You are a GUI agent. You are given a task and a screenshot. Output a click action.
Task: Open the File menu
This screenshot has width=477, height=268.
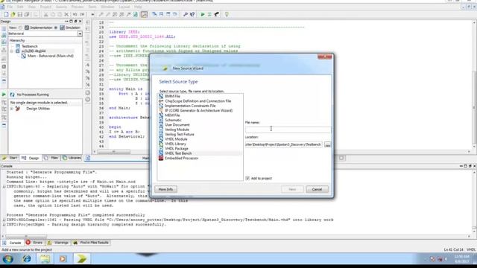[x=10, y=7]
